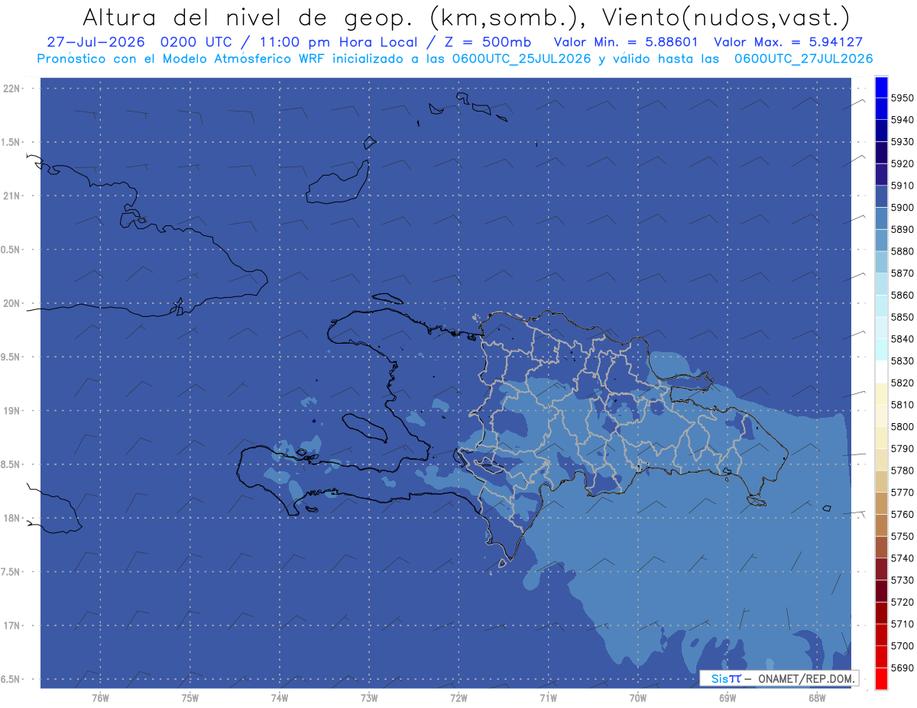Click the chart title 'Altura del nivel de geop.'
This screenshot has height=708, width=917.
(247, 17)
